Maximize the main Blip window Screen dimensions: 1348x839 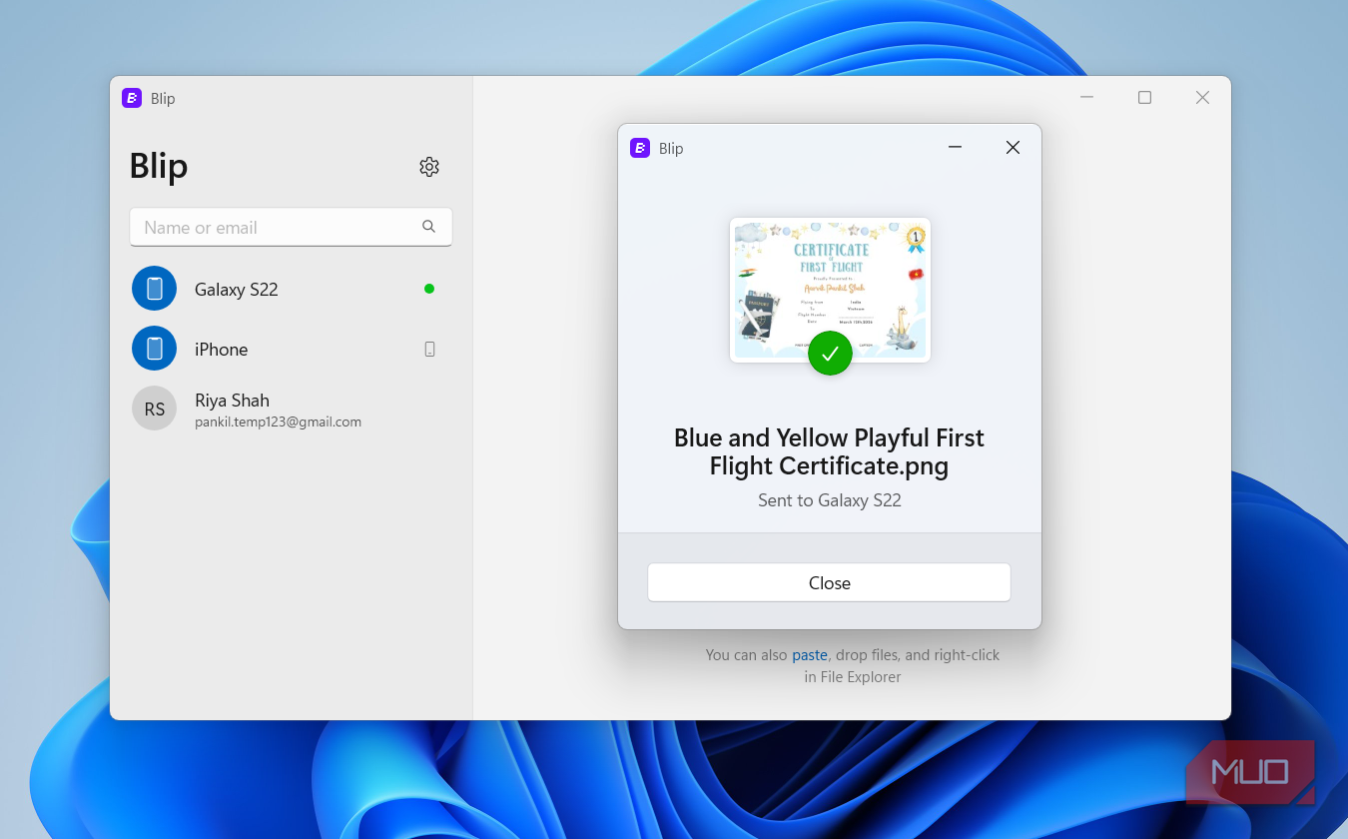tap(1145, 97)
